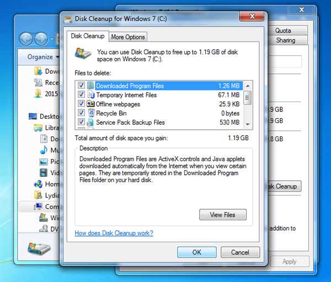Click Cancel in Disk Cleanup dialog
Screen dimensions: 331x282
pos(240,252)
